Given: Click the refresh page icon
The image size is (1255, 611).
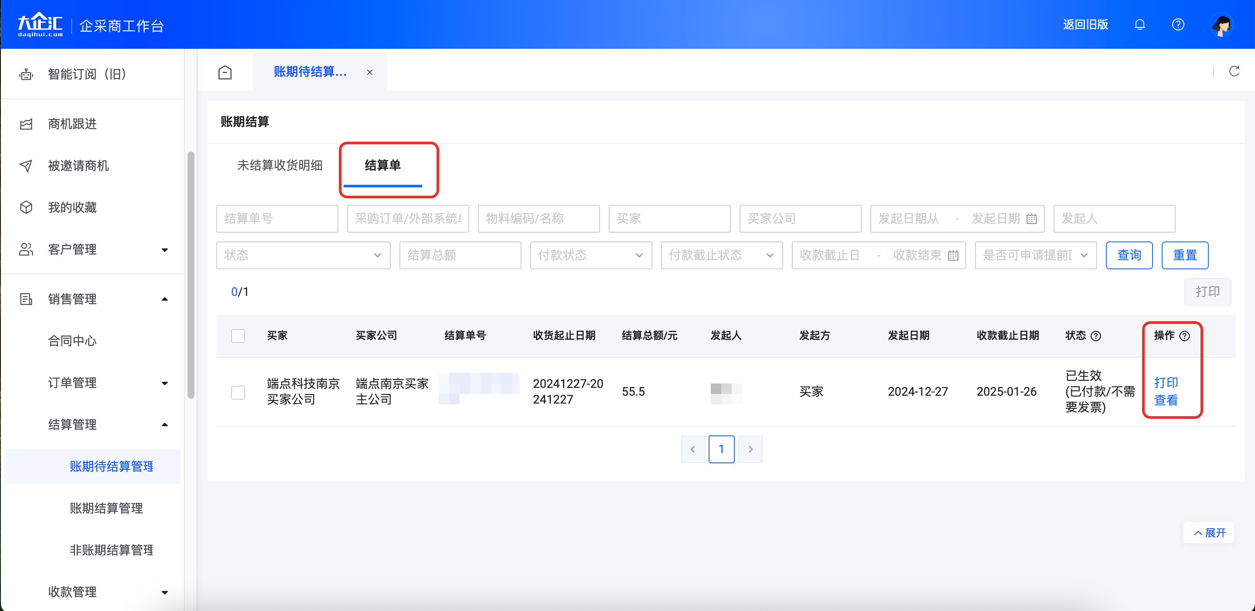Looking at the screenshot, I should tap(1234, 71).
